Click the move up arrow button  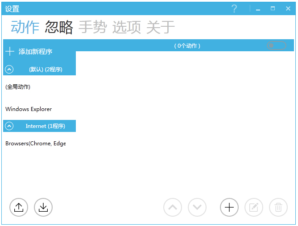point(173,207)
